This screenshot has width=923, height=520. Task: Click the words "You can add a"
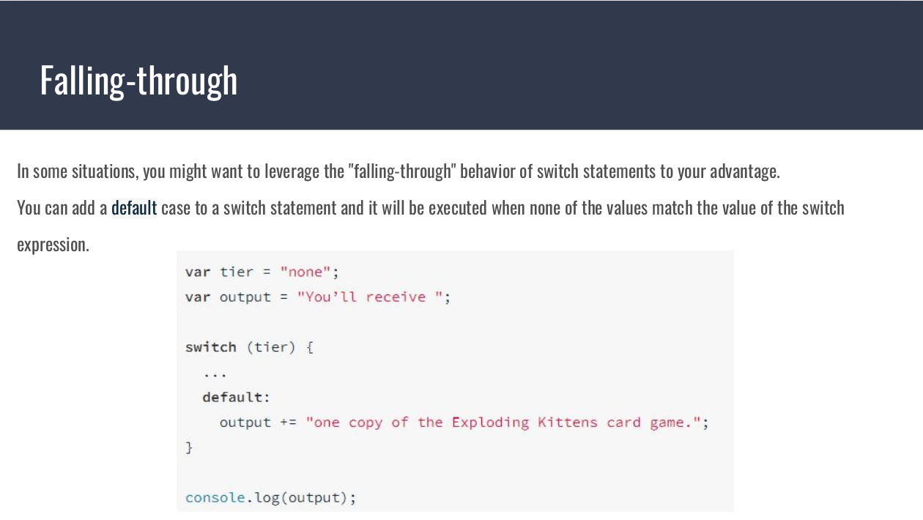[62, 208]
